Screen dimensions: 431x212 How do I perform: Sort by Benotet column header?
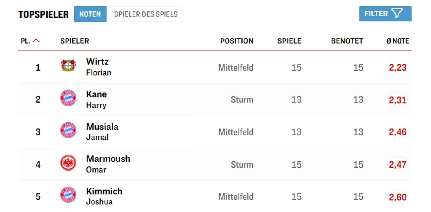tap(347, 41)
